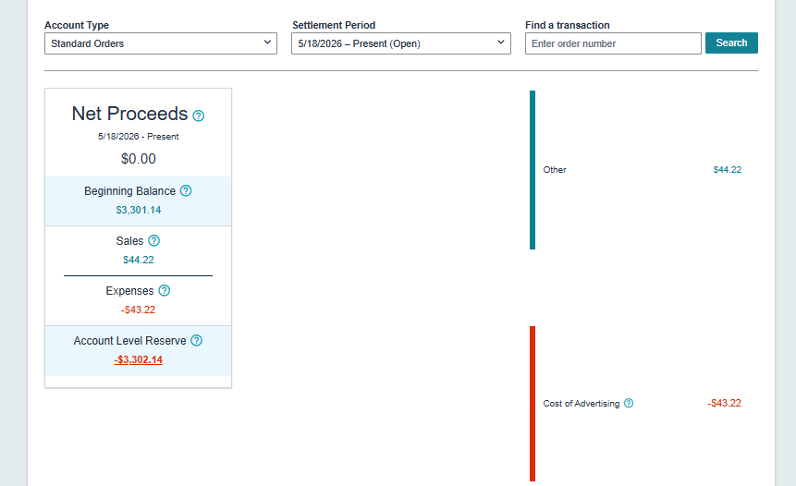Select the -$43.22 Expenses amount
Viewport: 796px width, 486px height.
(x=138, y=310)
